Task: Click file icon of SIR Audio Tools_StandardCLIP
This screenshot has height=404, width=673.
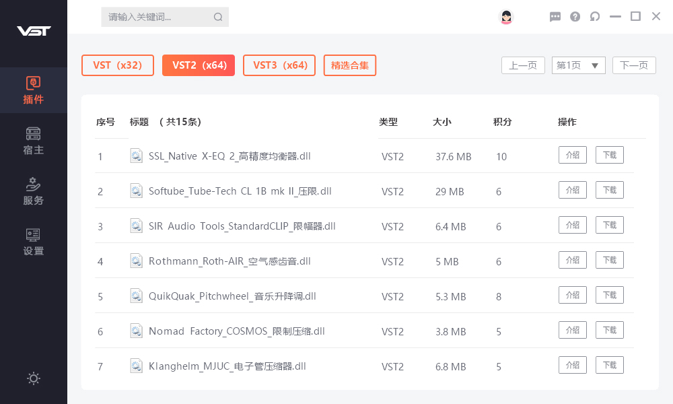Action: pos(137,226)
